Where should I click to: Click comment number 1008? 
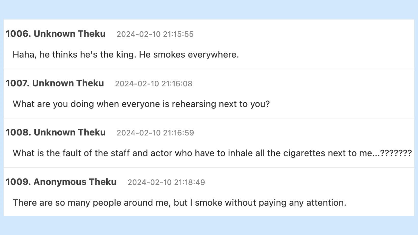point(18,133)
